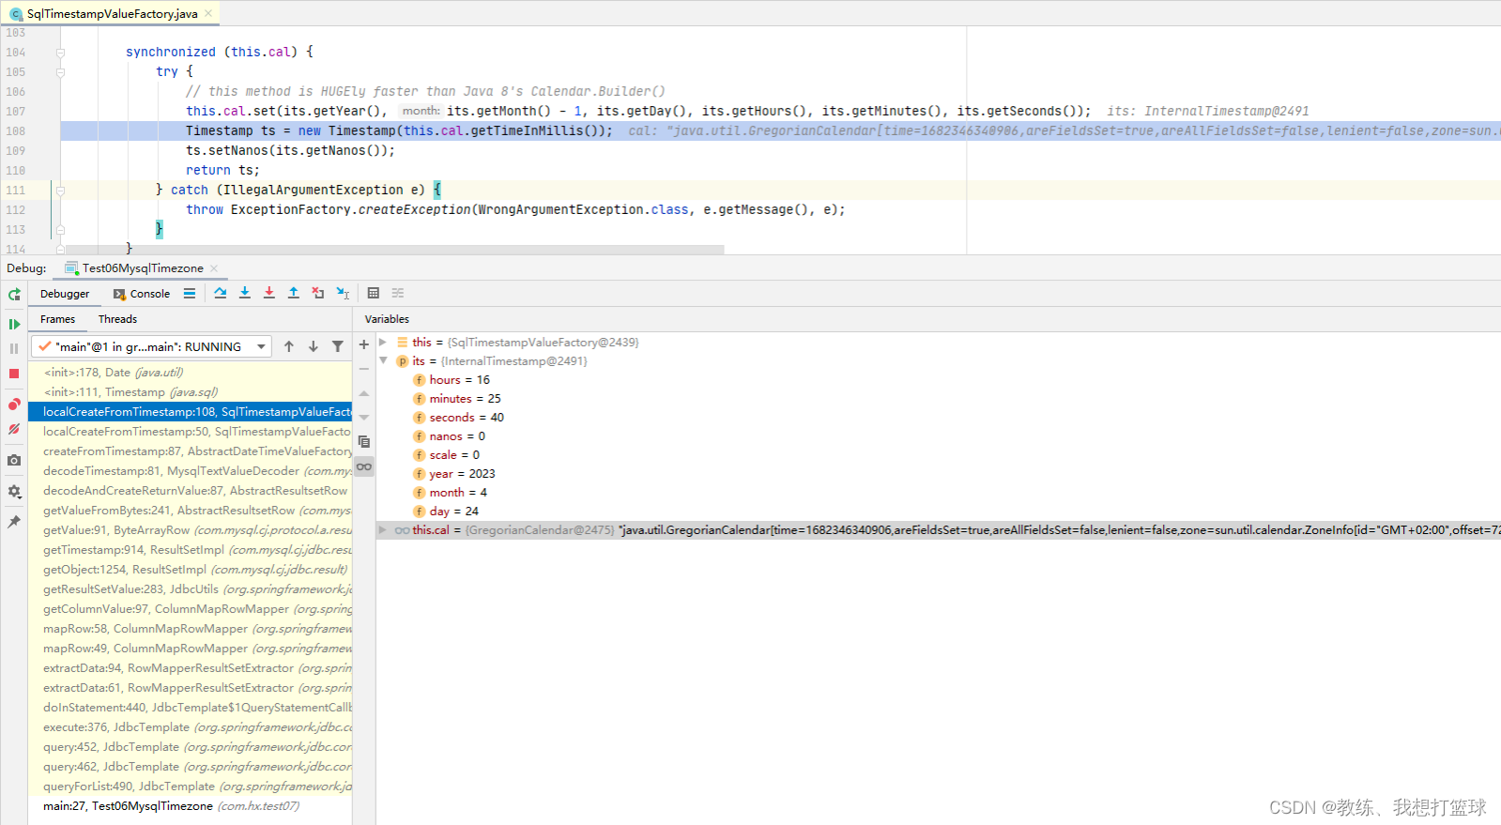Open Evaluate Expression calculator

click(374, 293)
